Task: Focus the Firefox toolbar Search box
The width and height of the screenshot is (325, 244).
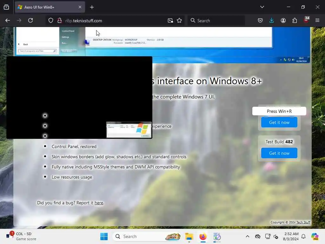Action: tap(216, 21)
